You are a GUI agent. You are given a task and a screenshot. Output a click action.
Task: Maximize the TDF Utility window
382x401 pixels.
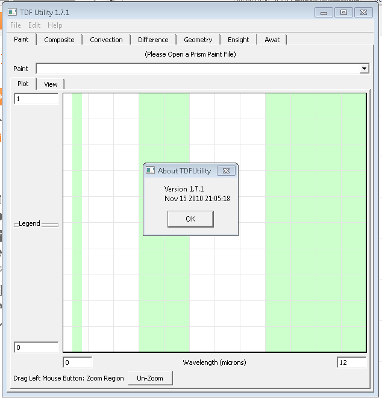pos(343,13)
